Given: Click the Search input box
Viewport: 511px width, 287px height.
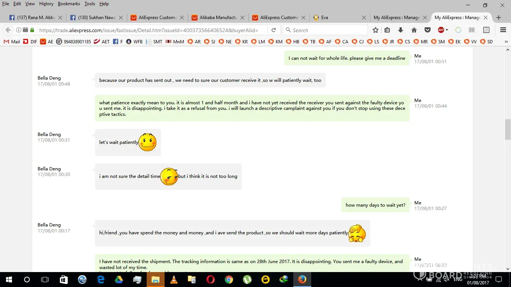Looking at the screenshot, I should click(x=325, y=30).
